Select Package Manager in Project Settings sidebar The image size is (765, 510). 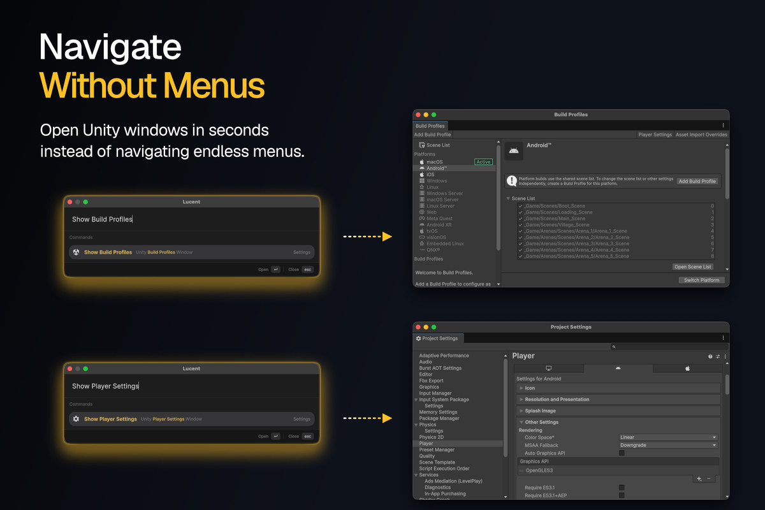point(439,418)
